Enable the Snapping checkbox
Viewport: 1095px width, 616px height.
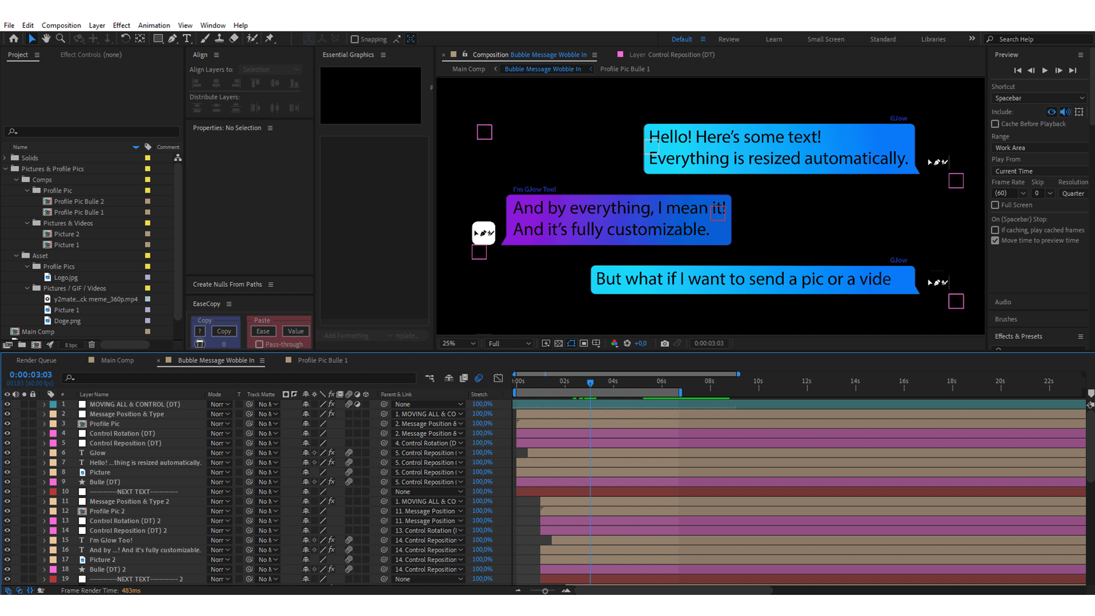(x=355, y=39)
